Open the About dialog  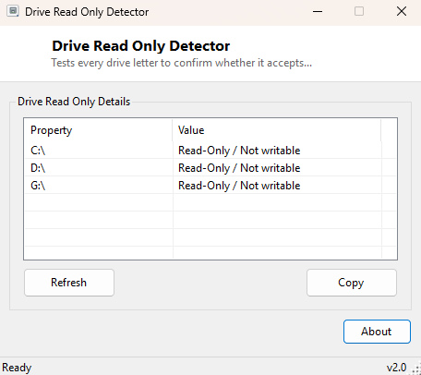[x=377, y=332]
